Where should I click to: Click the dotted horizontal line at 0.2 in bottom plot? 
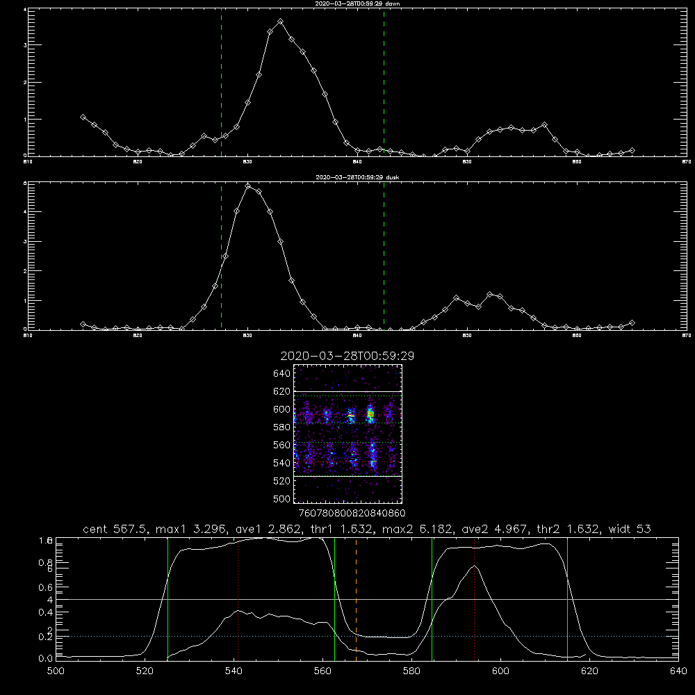click(367, 637)
